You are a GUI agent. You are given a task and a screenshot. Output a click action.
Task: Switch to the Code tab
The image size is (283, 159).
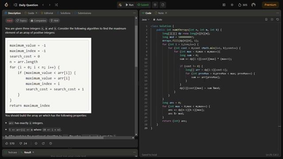click(x=146, y=13)
